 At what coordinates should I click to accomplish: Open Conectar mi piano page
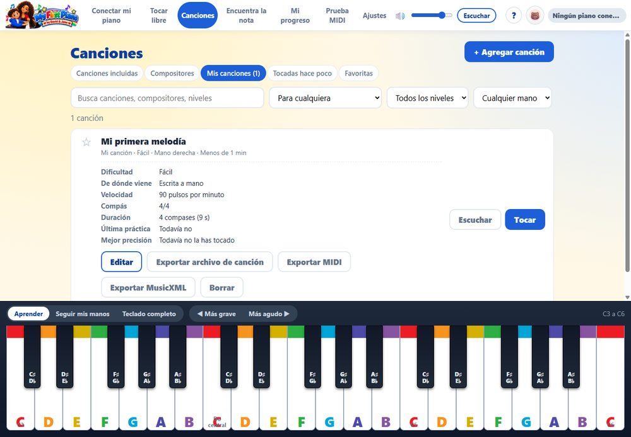click(x=112, y=15)
